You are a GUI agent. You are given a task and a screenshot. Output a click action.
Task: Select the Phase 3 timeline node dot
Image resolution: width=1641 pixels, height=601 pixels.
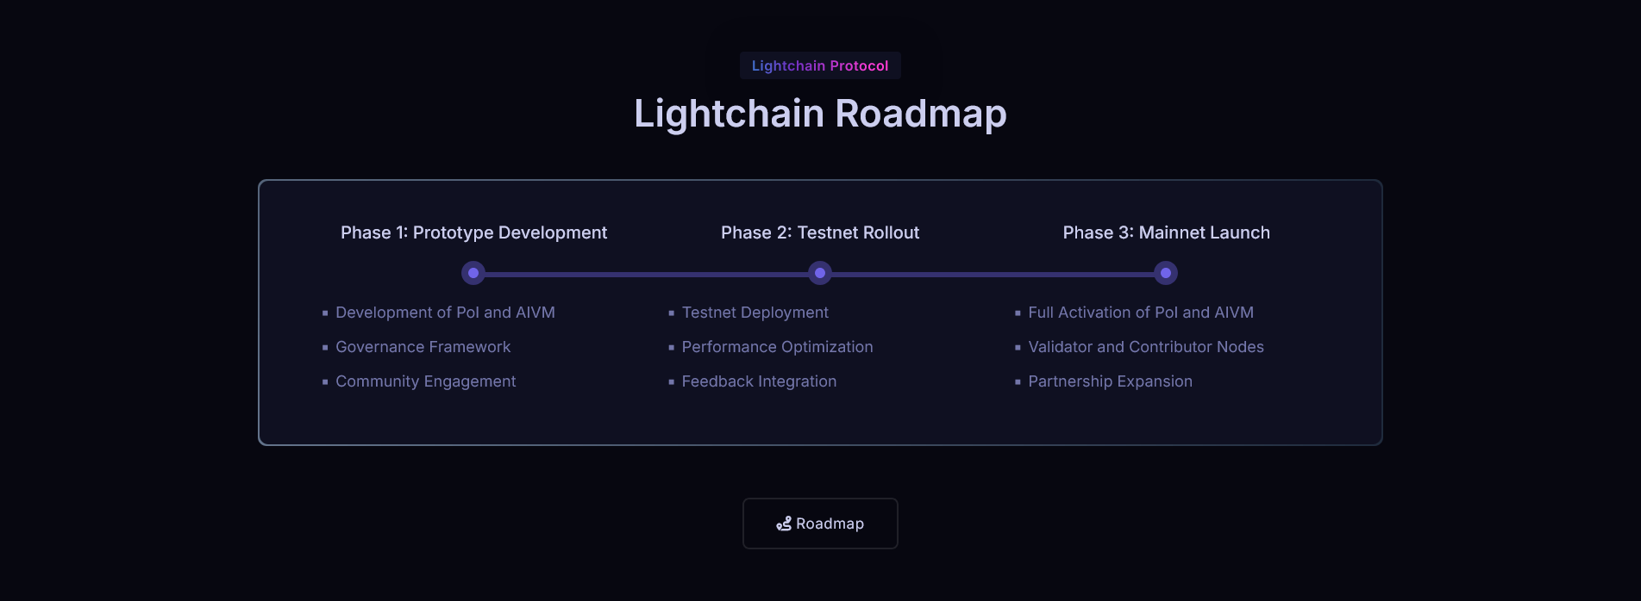1166,273
